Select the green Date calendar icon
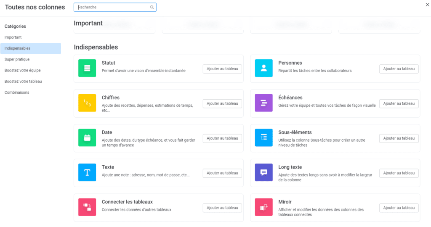 click(x=87, y=138)
